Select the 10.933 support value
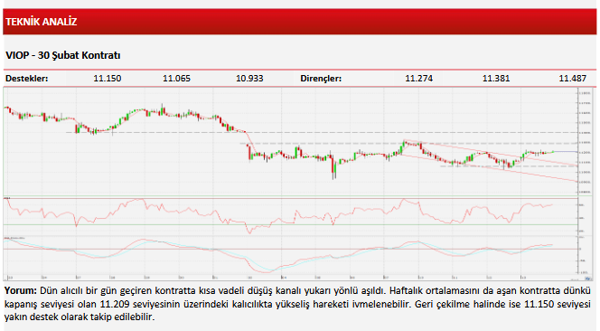 [x=249, y=79]
